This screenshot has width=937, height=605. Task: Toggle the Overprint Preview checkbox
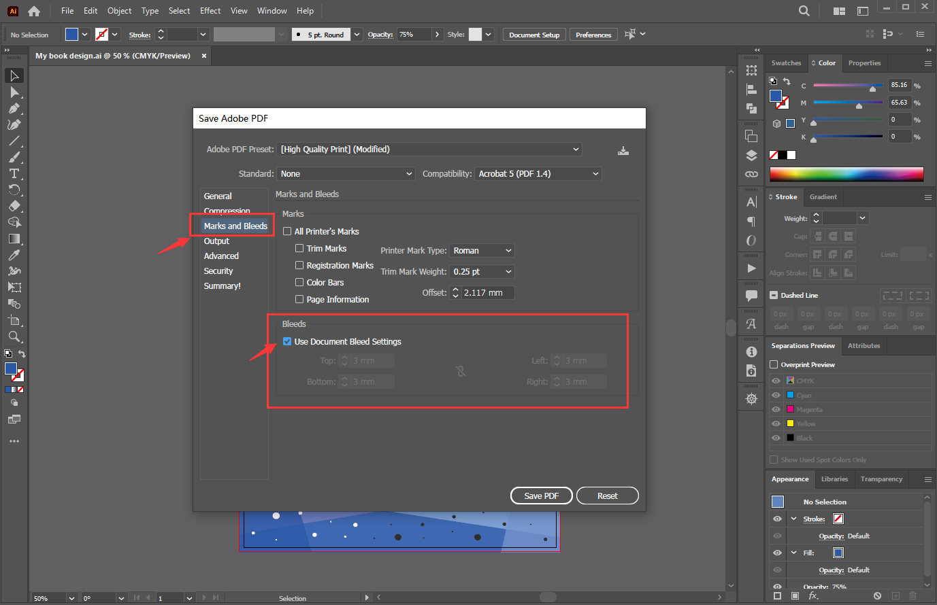[x=774, y=364]
